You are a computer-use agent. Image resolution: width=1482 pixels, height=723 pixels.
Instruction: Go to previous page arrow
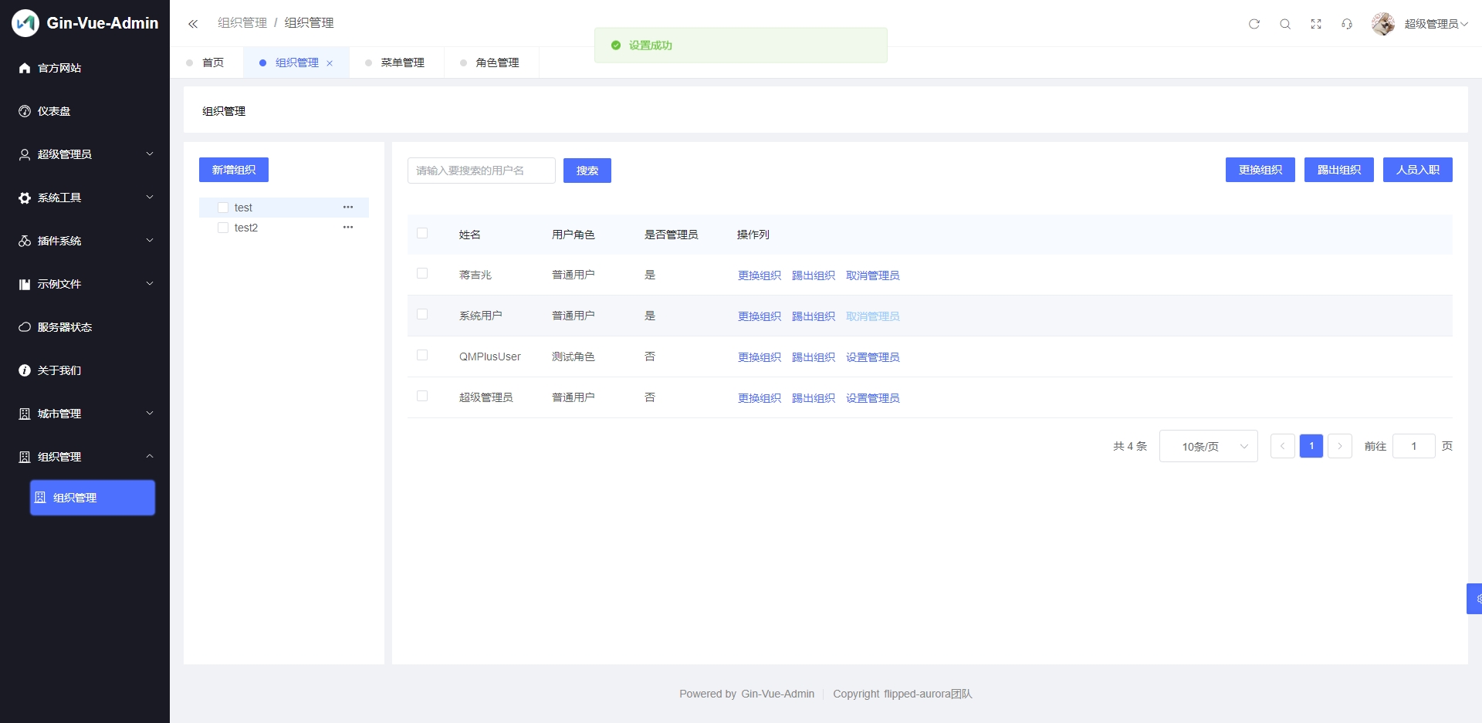(x=1283, y=446)
